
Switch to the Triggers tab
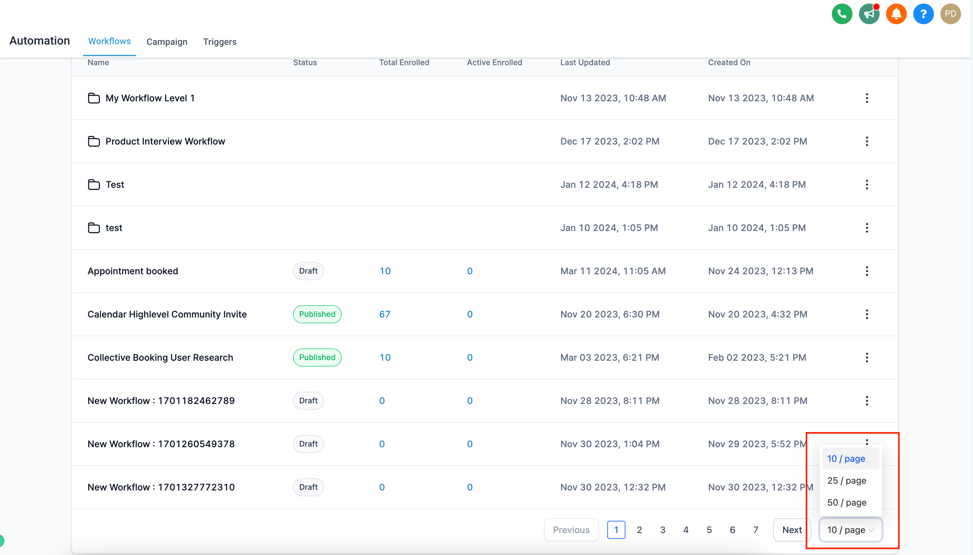point(219,42)
